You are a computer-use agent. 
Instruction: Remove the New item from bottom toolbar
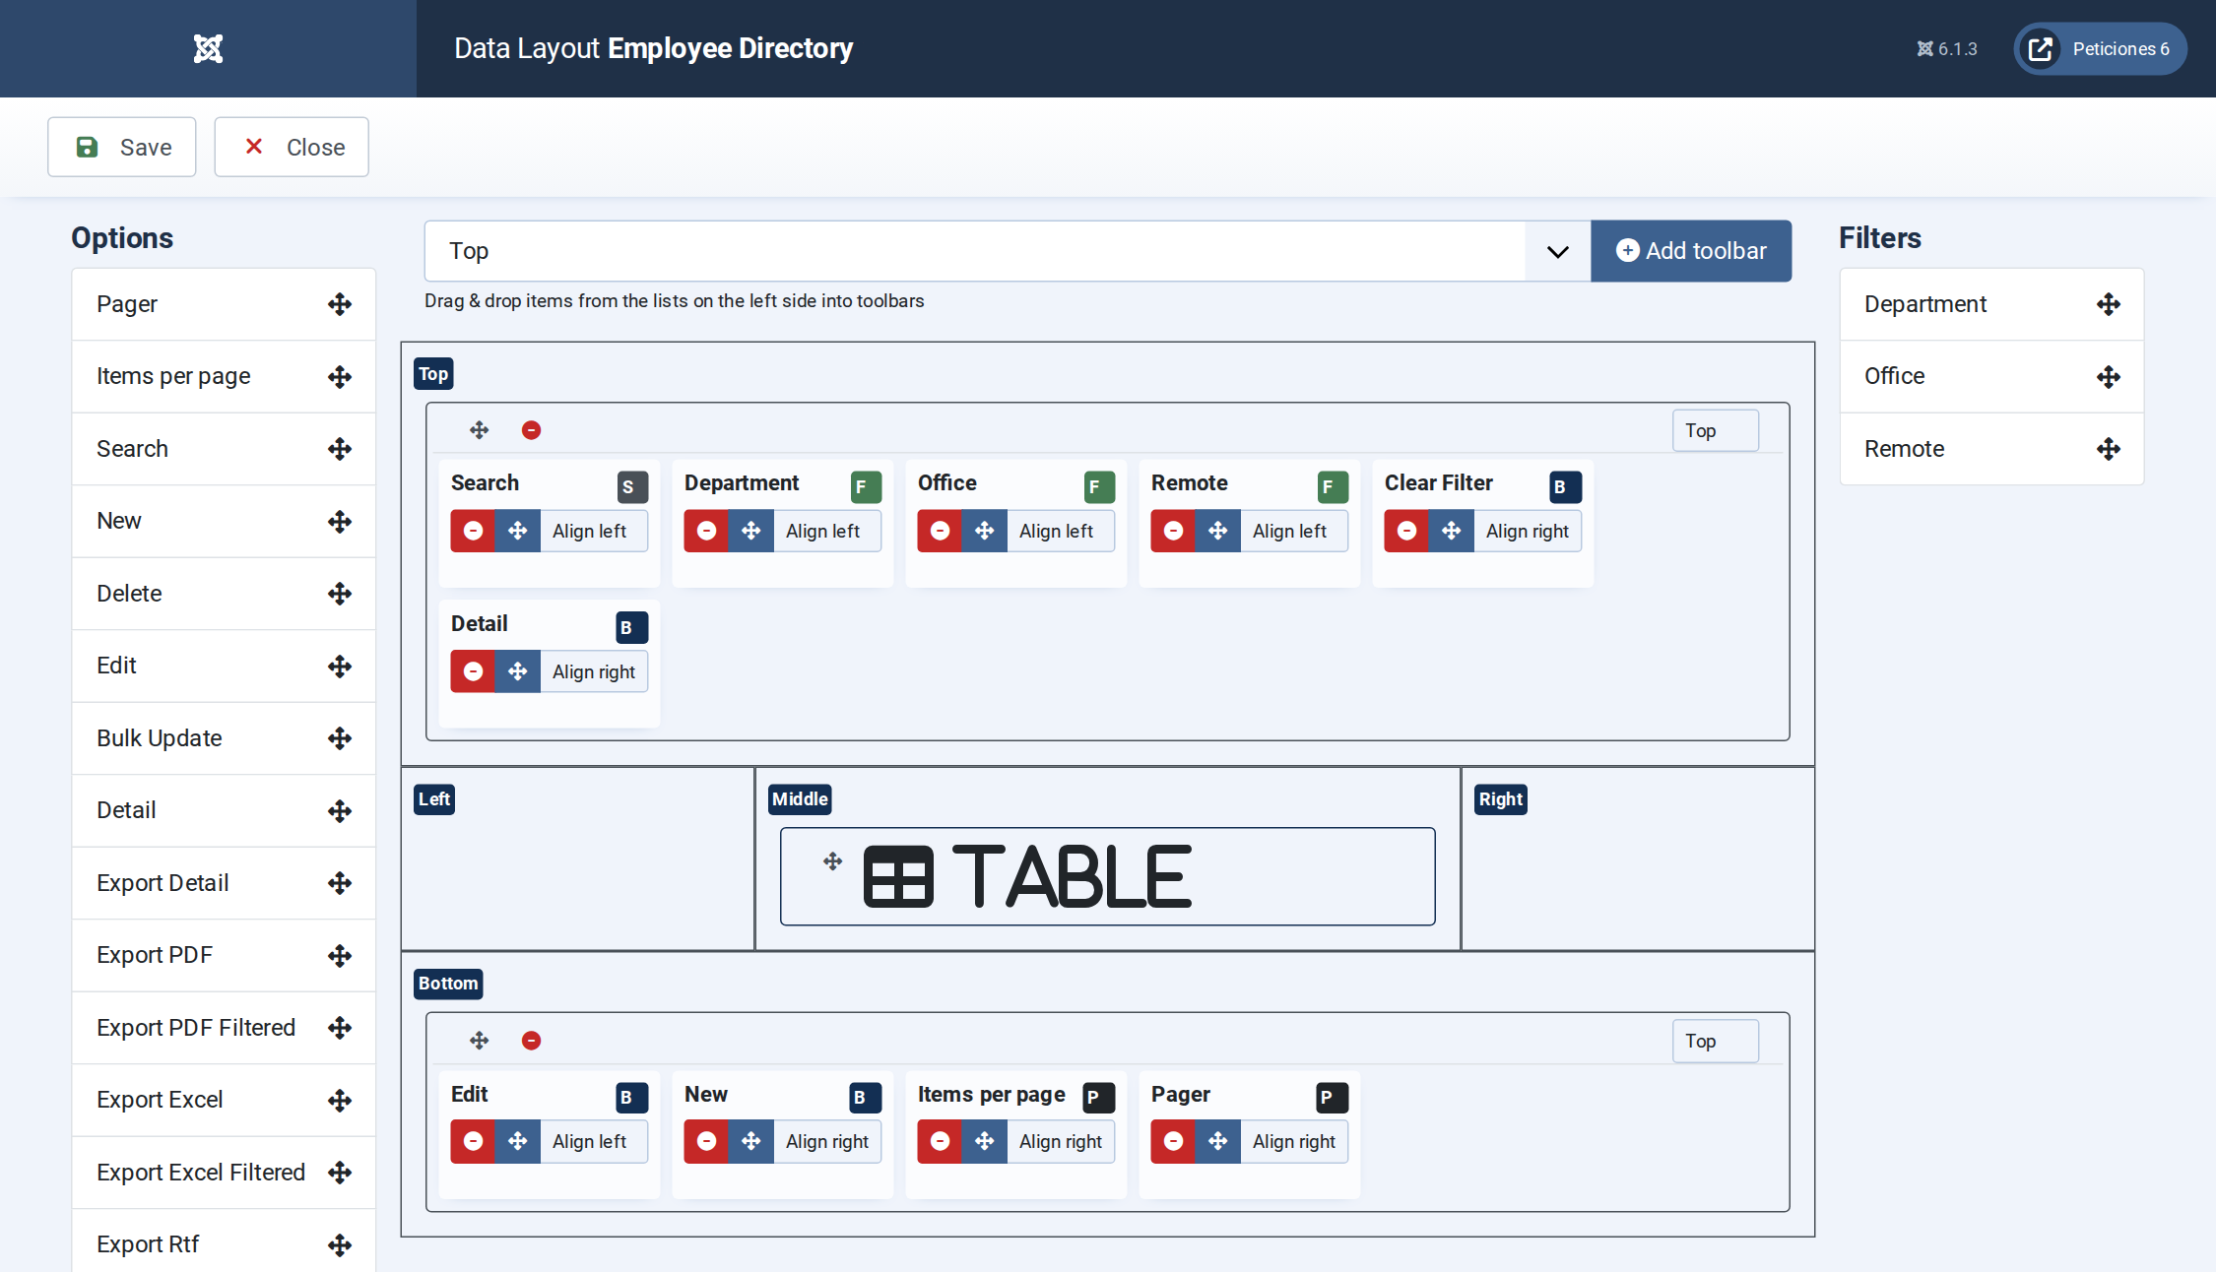(706, 1141)
